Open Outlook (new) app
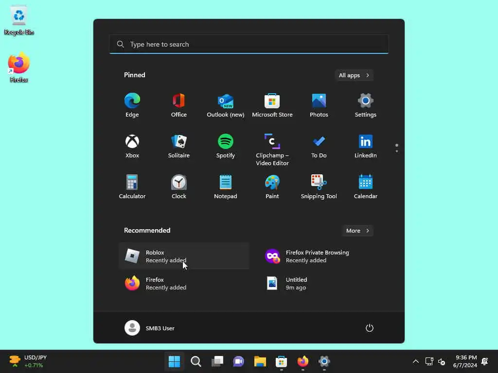498x373 pixels. pyautogui.click(x=226, y=105)
